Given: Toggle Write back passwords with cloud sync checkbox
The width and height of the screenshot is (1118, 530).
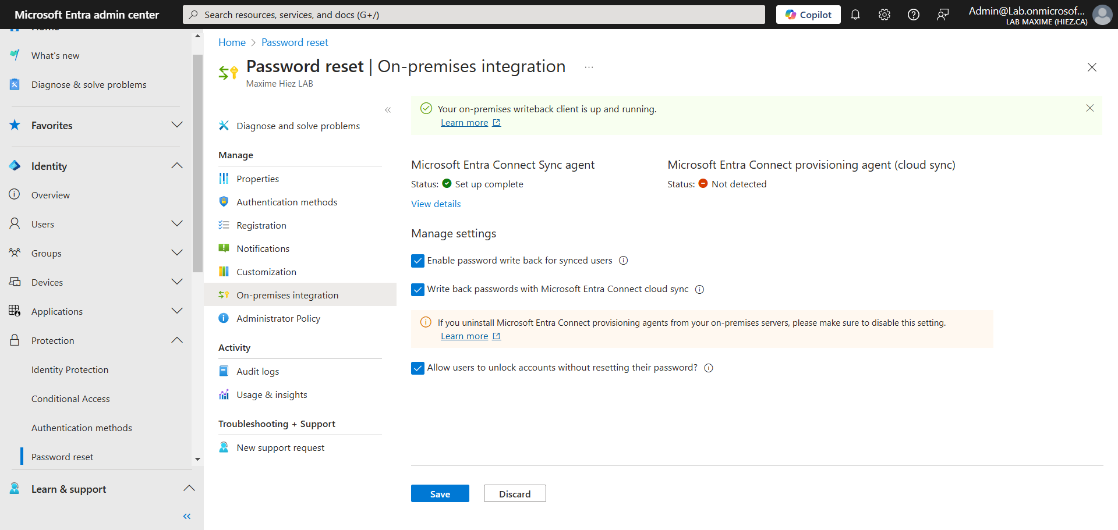Looking at the screenshot, I should point(418,289).
